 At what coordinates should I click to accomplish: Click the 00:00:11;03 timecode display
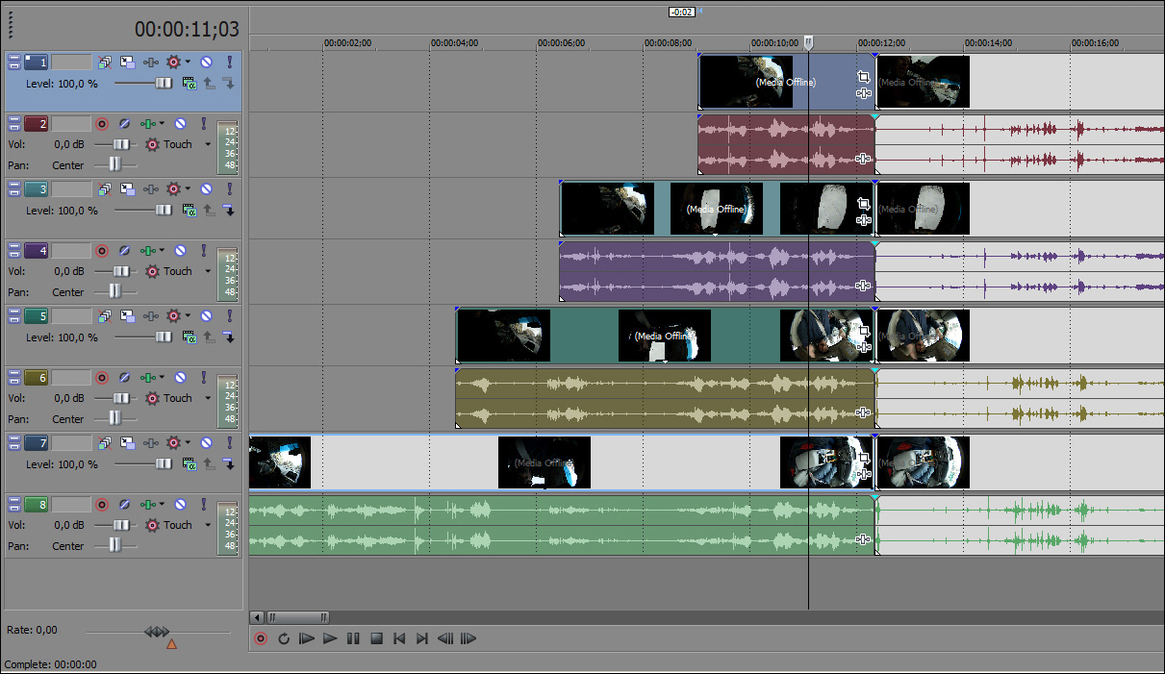pyautogui.click(x=187, y=30)
